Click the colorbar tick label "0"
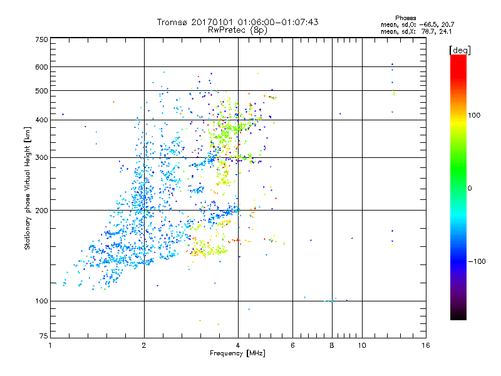501x376 pixels. coord(470,189)
